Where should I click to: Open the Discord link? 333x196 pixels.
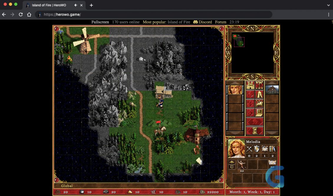click(203, 22)
